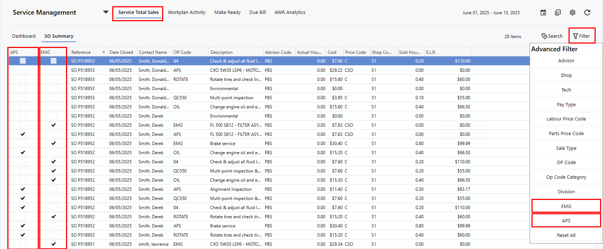
Task: Check the APS box in the highlighted first row
Action: pyautogui.click(x=23, y=61)
